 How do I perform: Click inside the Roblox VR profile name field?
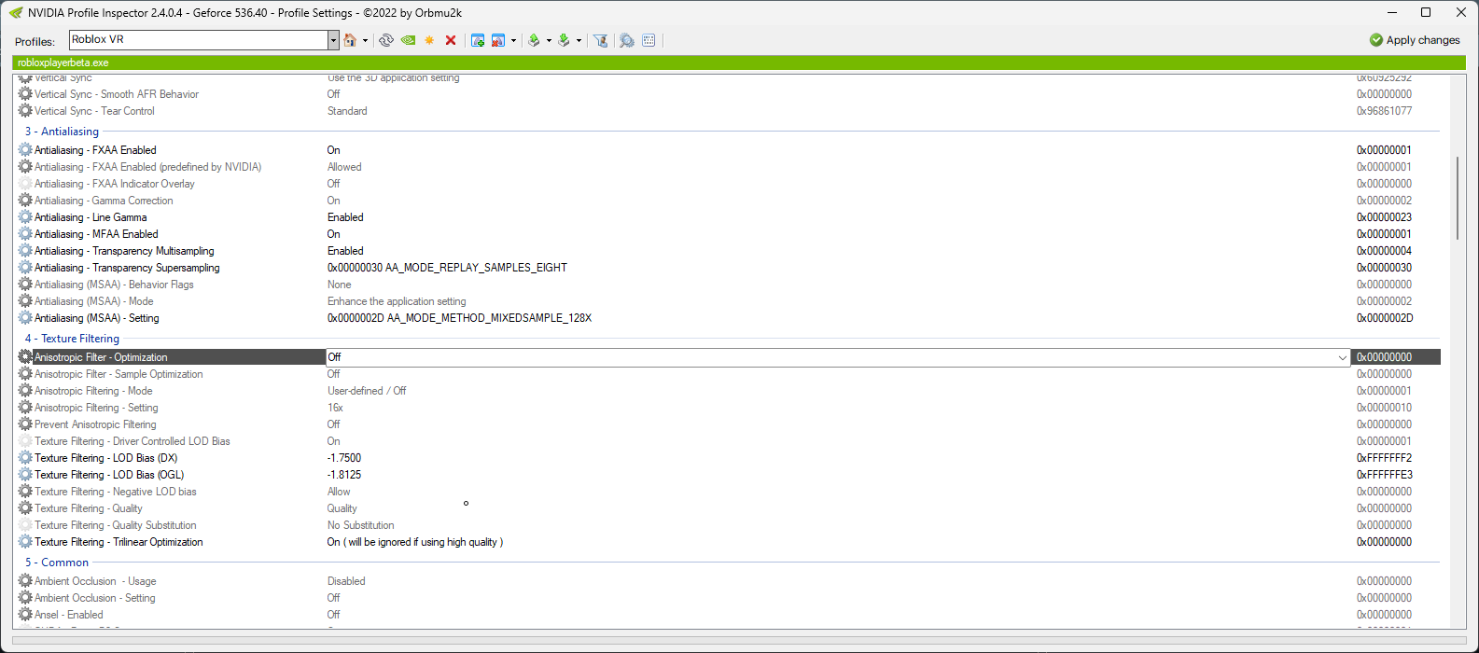point(199,40)
